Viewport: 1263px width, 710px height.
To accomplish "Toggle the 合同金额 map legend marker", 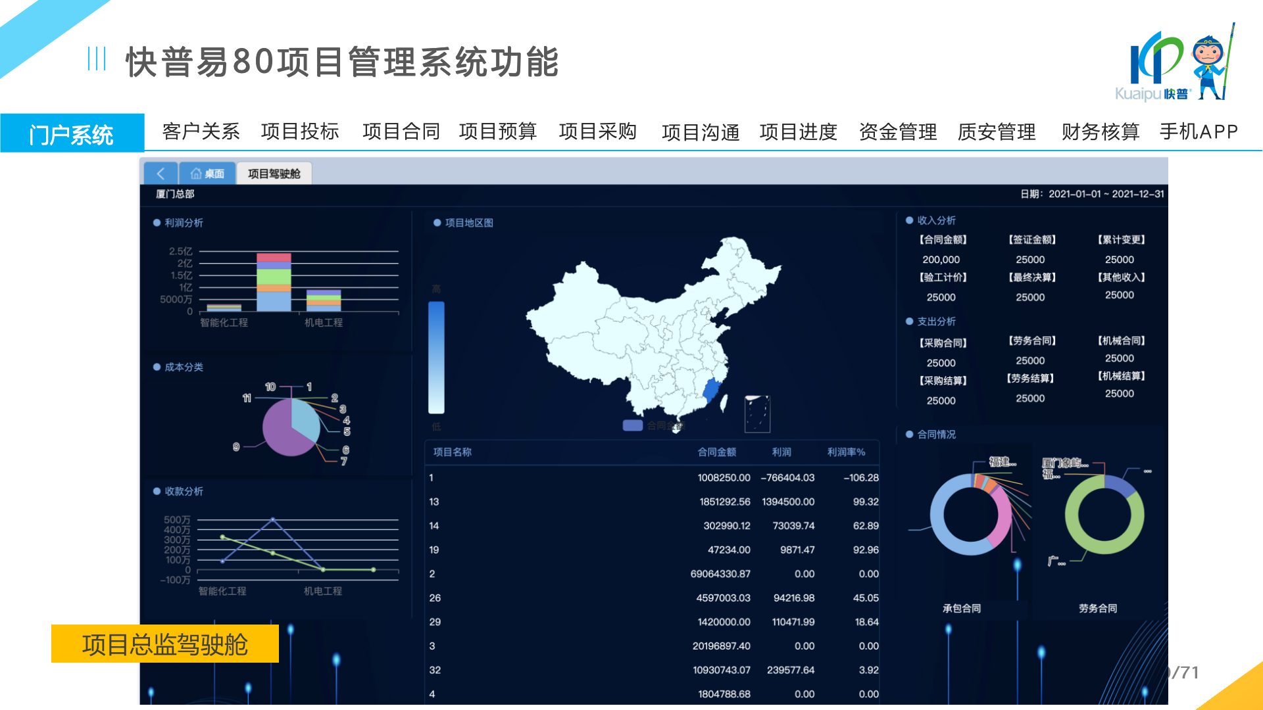I will click(633, 425).
